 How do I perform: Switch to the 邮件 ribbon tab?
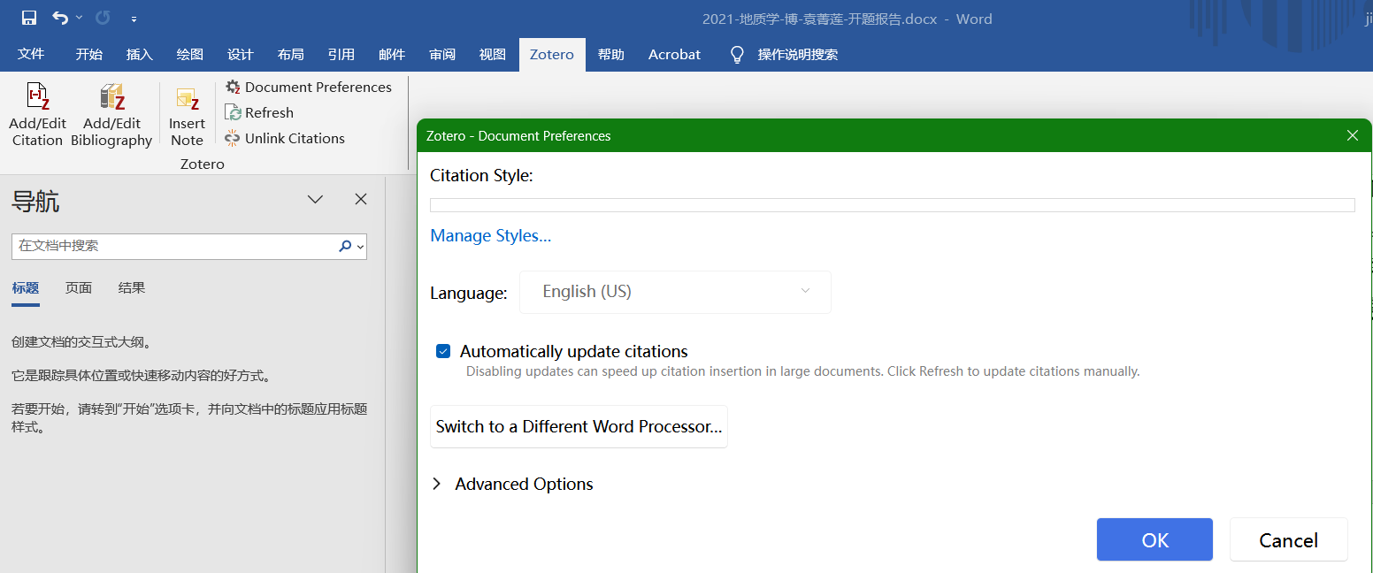point(392,54)
